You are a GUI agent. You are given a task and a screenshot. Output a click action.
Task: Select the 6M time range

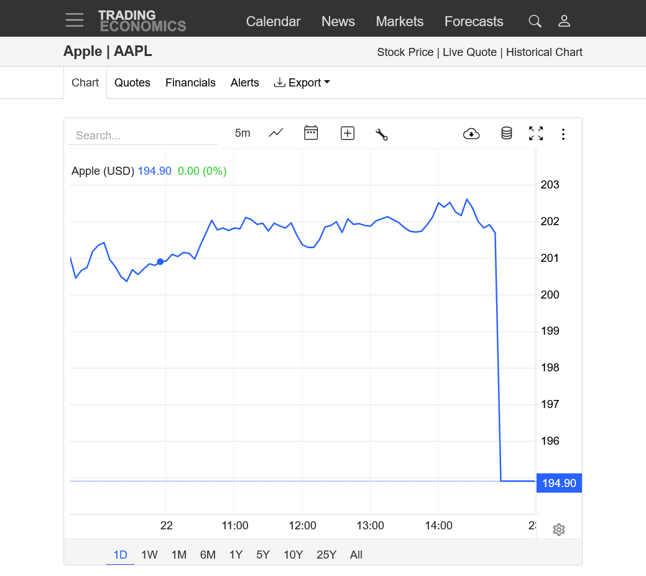pyautogui.click(x=208, y=555)
